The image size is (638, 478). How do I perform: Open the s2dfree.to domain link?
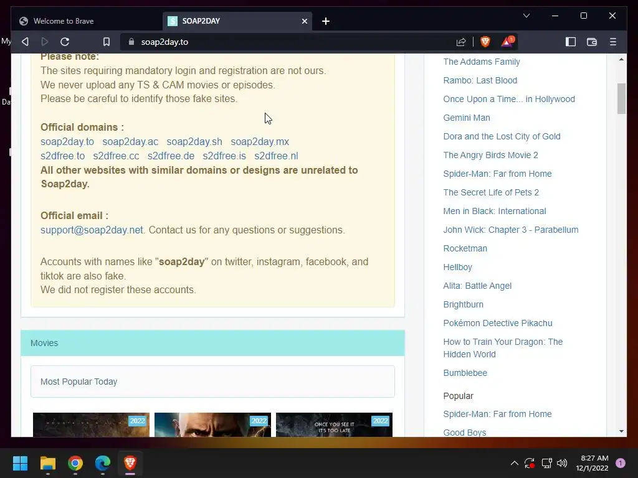pos(63,156)
